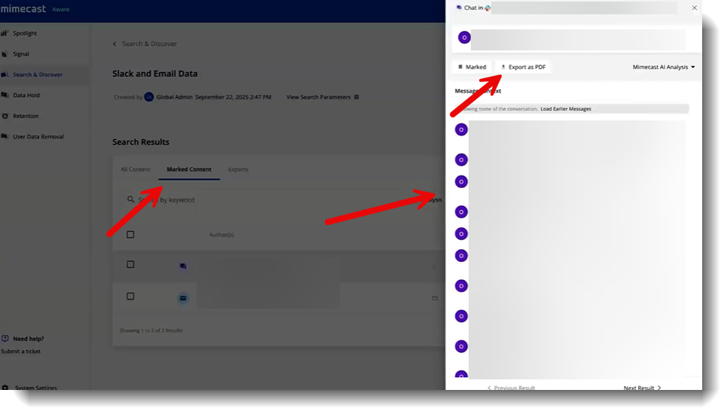Click the chat message icon in results
Viewport: 721px width, 408px height.
[x=183, y=266]
